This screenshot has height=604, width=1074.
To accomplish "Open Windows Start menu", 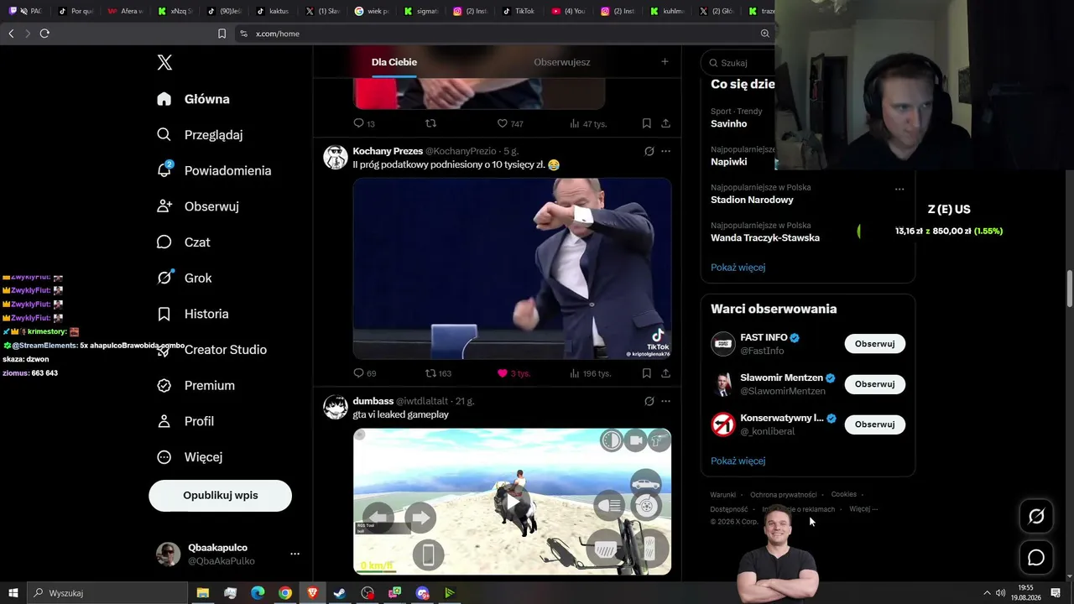I will [13, 593].
